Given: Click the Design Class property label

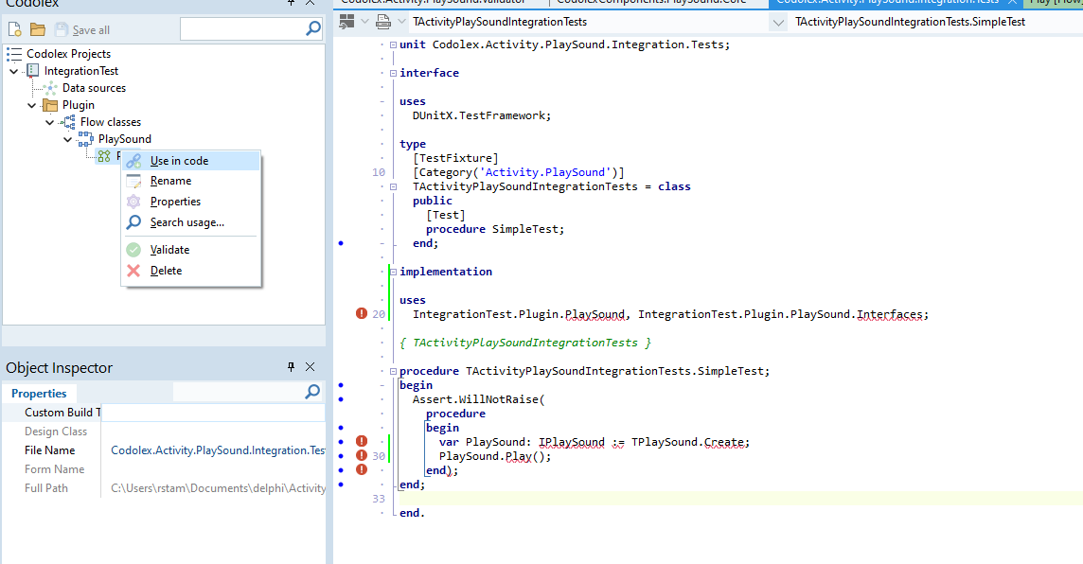Looking at the screenshot, I should (x=56, y=432).
